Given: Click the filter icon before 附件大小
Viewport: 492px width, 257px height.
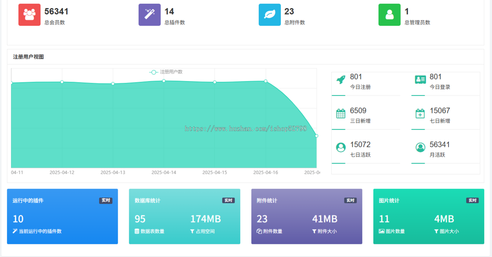Looking at the screenshot, I should (x=314, y=231).
